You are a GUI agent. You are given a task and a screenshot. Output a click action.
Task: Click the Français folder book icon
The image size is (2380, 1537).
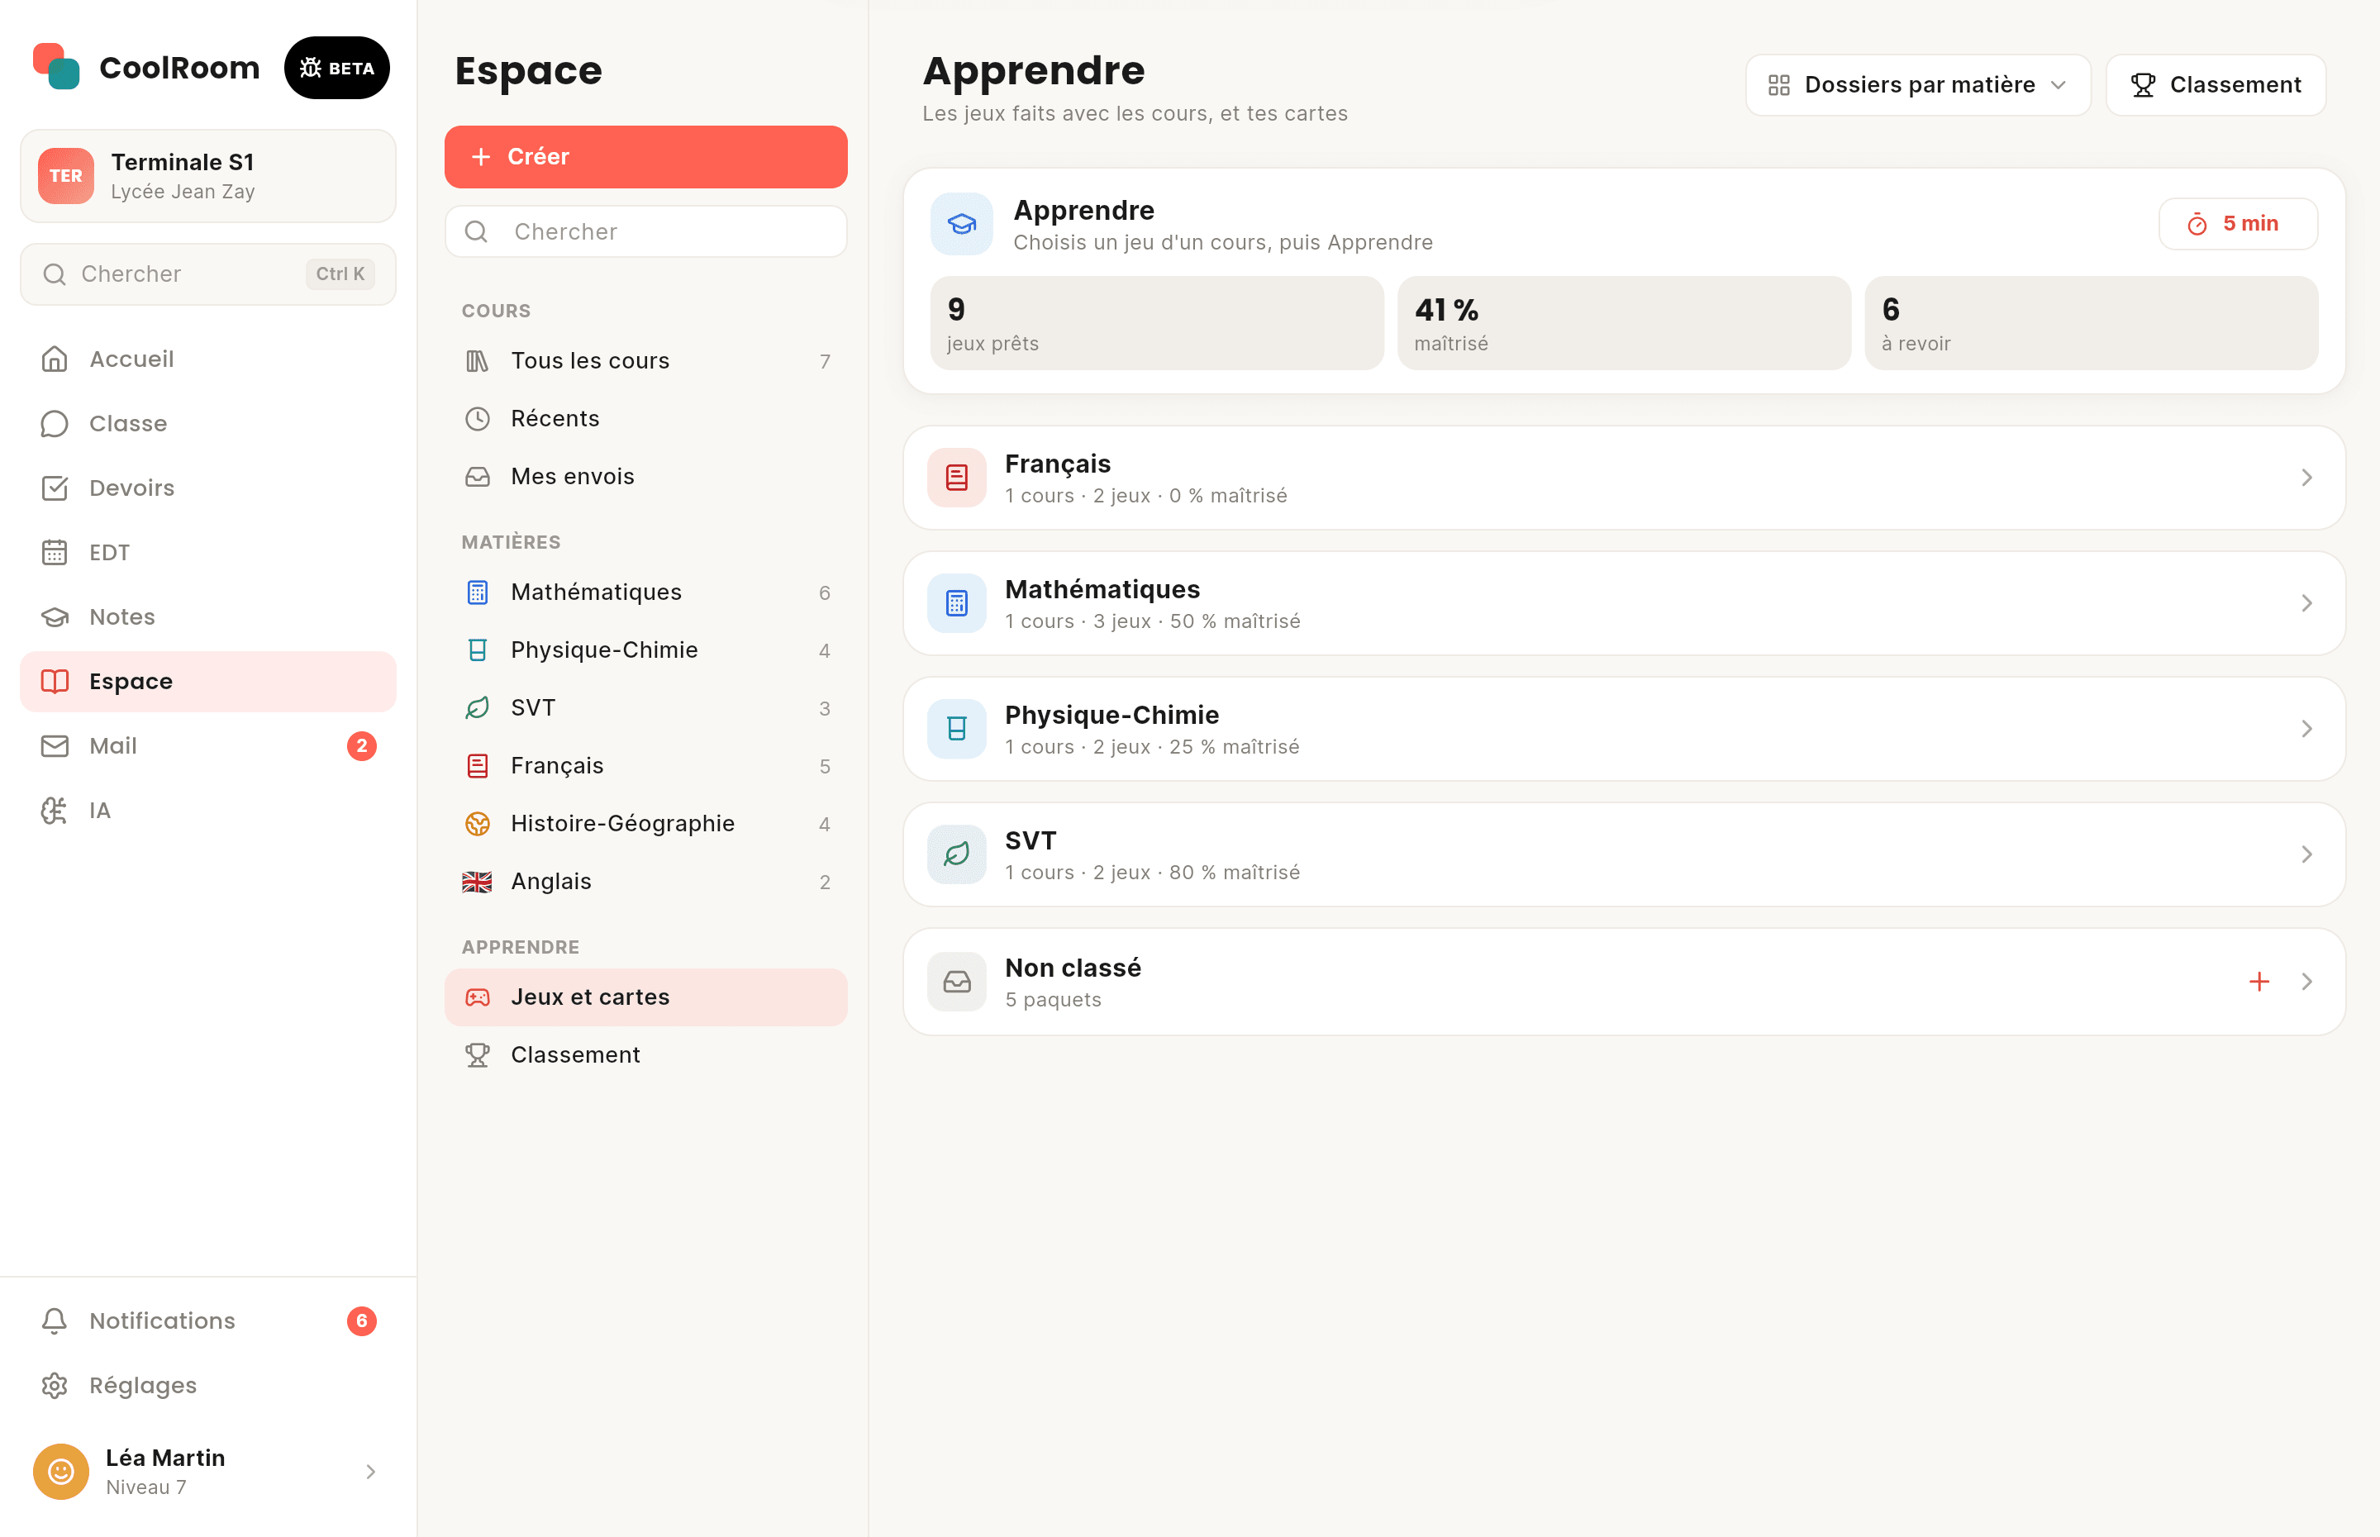[x=956, y=477]
